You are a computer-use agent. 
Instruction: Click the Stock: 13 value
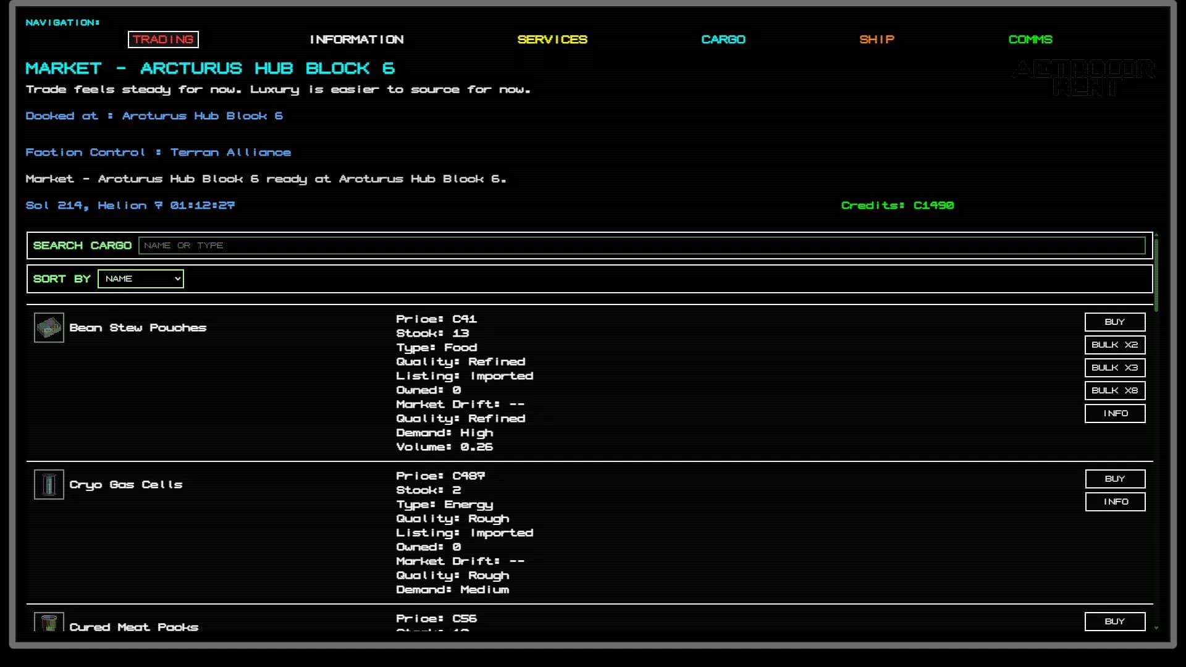(432, 333)
